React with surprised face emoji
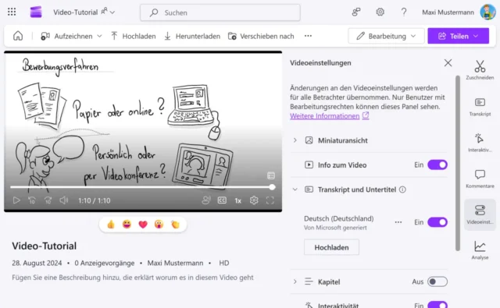 159,225
